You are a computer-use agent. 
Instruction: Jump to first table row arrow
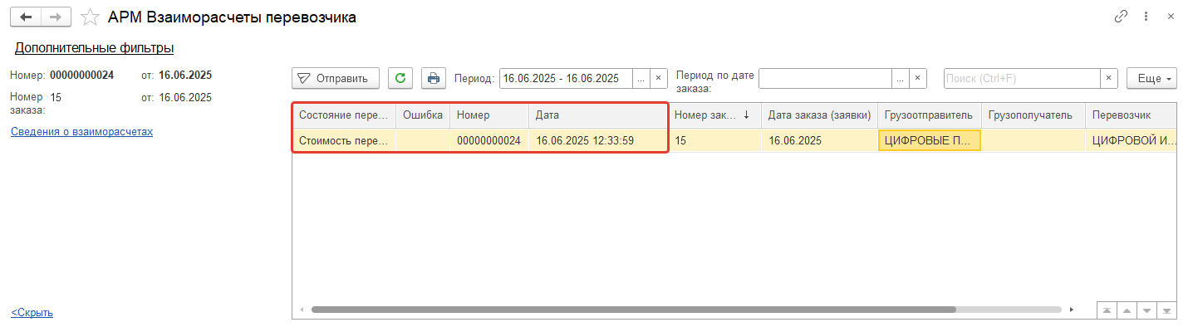pyautogui.click(x=1107, y=310)
